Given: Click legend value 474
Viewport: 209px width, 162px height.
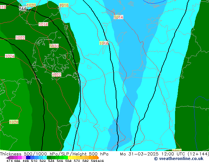Looking at the screenshot, I should coord(10,161).
